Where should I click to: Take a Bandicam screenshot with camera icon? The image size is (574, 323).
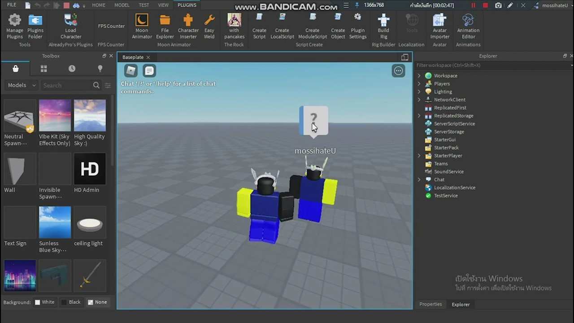tap(498, 5)
